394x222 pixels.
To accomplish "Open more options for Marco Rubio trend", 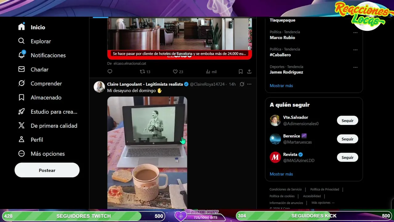I will (x=355, y=33).
